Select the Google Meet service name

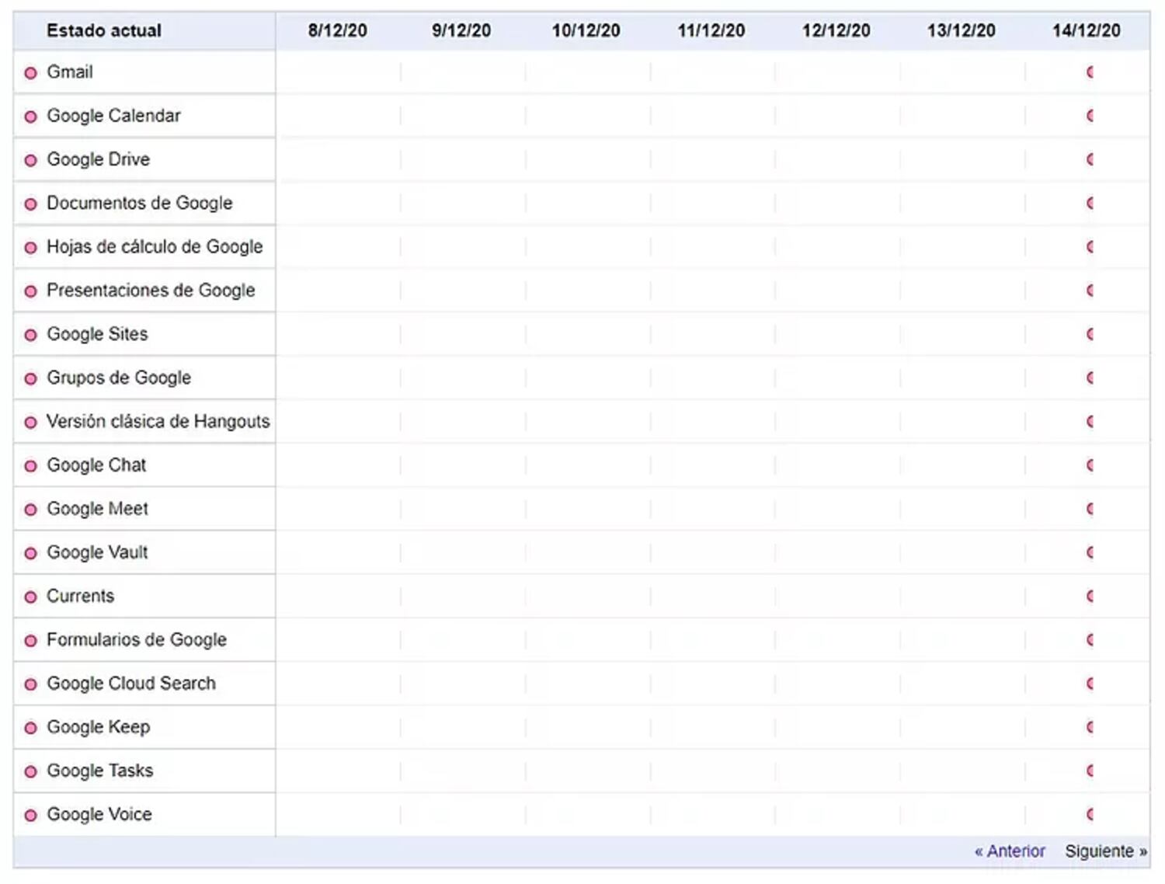coord(97,509)
